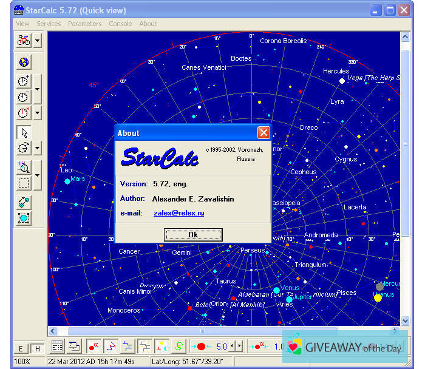Open the Parameters menu
The height and width of the screenshot is (369, 425).
tap(84, 24)
